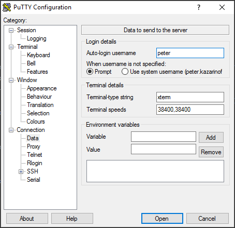Screen dimensions: 235x228
Task: Select Telnet in the category tree
Action: coord(34,155)
